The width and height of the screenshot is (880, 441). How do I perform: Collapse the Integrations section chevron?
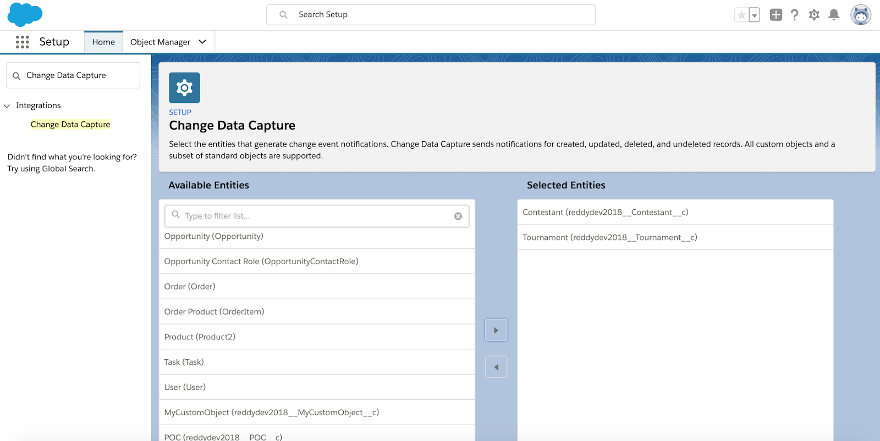pyautogui.click(x=7, y=106)
